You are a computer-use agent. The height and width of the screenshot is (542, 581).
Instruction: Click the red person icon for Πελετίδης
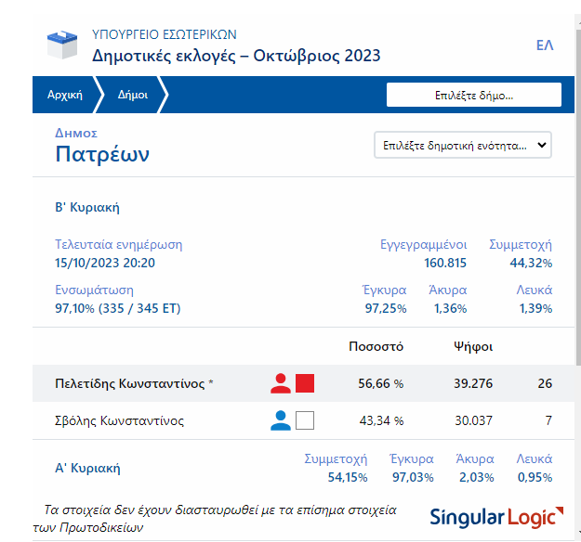pos(281,383)
